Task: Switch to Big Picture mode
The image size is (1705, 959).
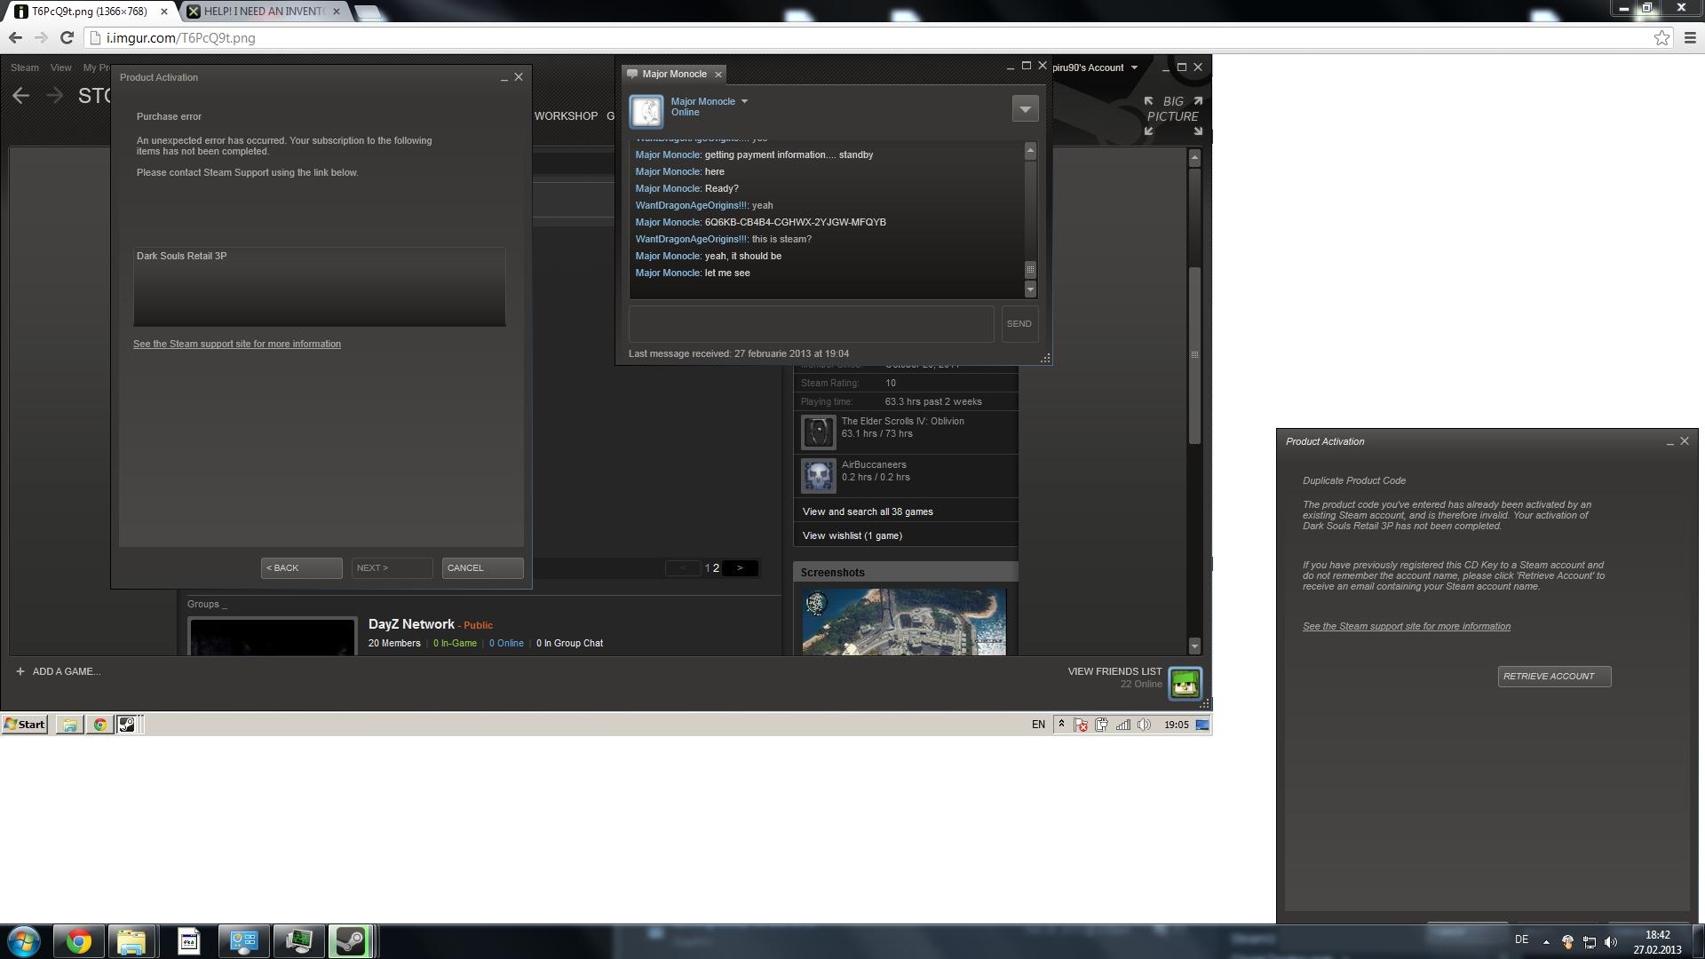Action: (1173, 115)
